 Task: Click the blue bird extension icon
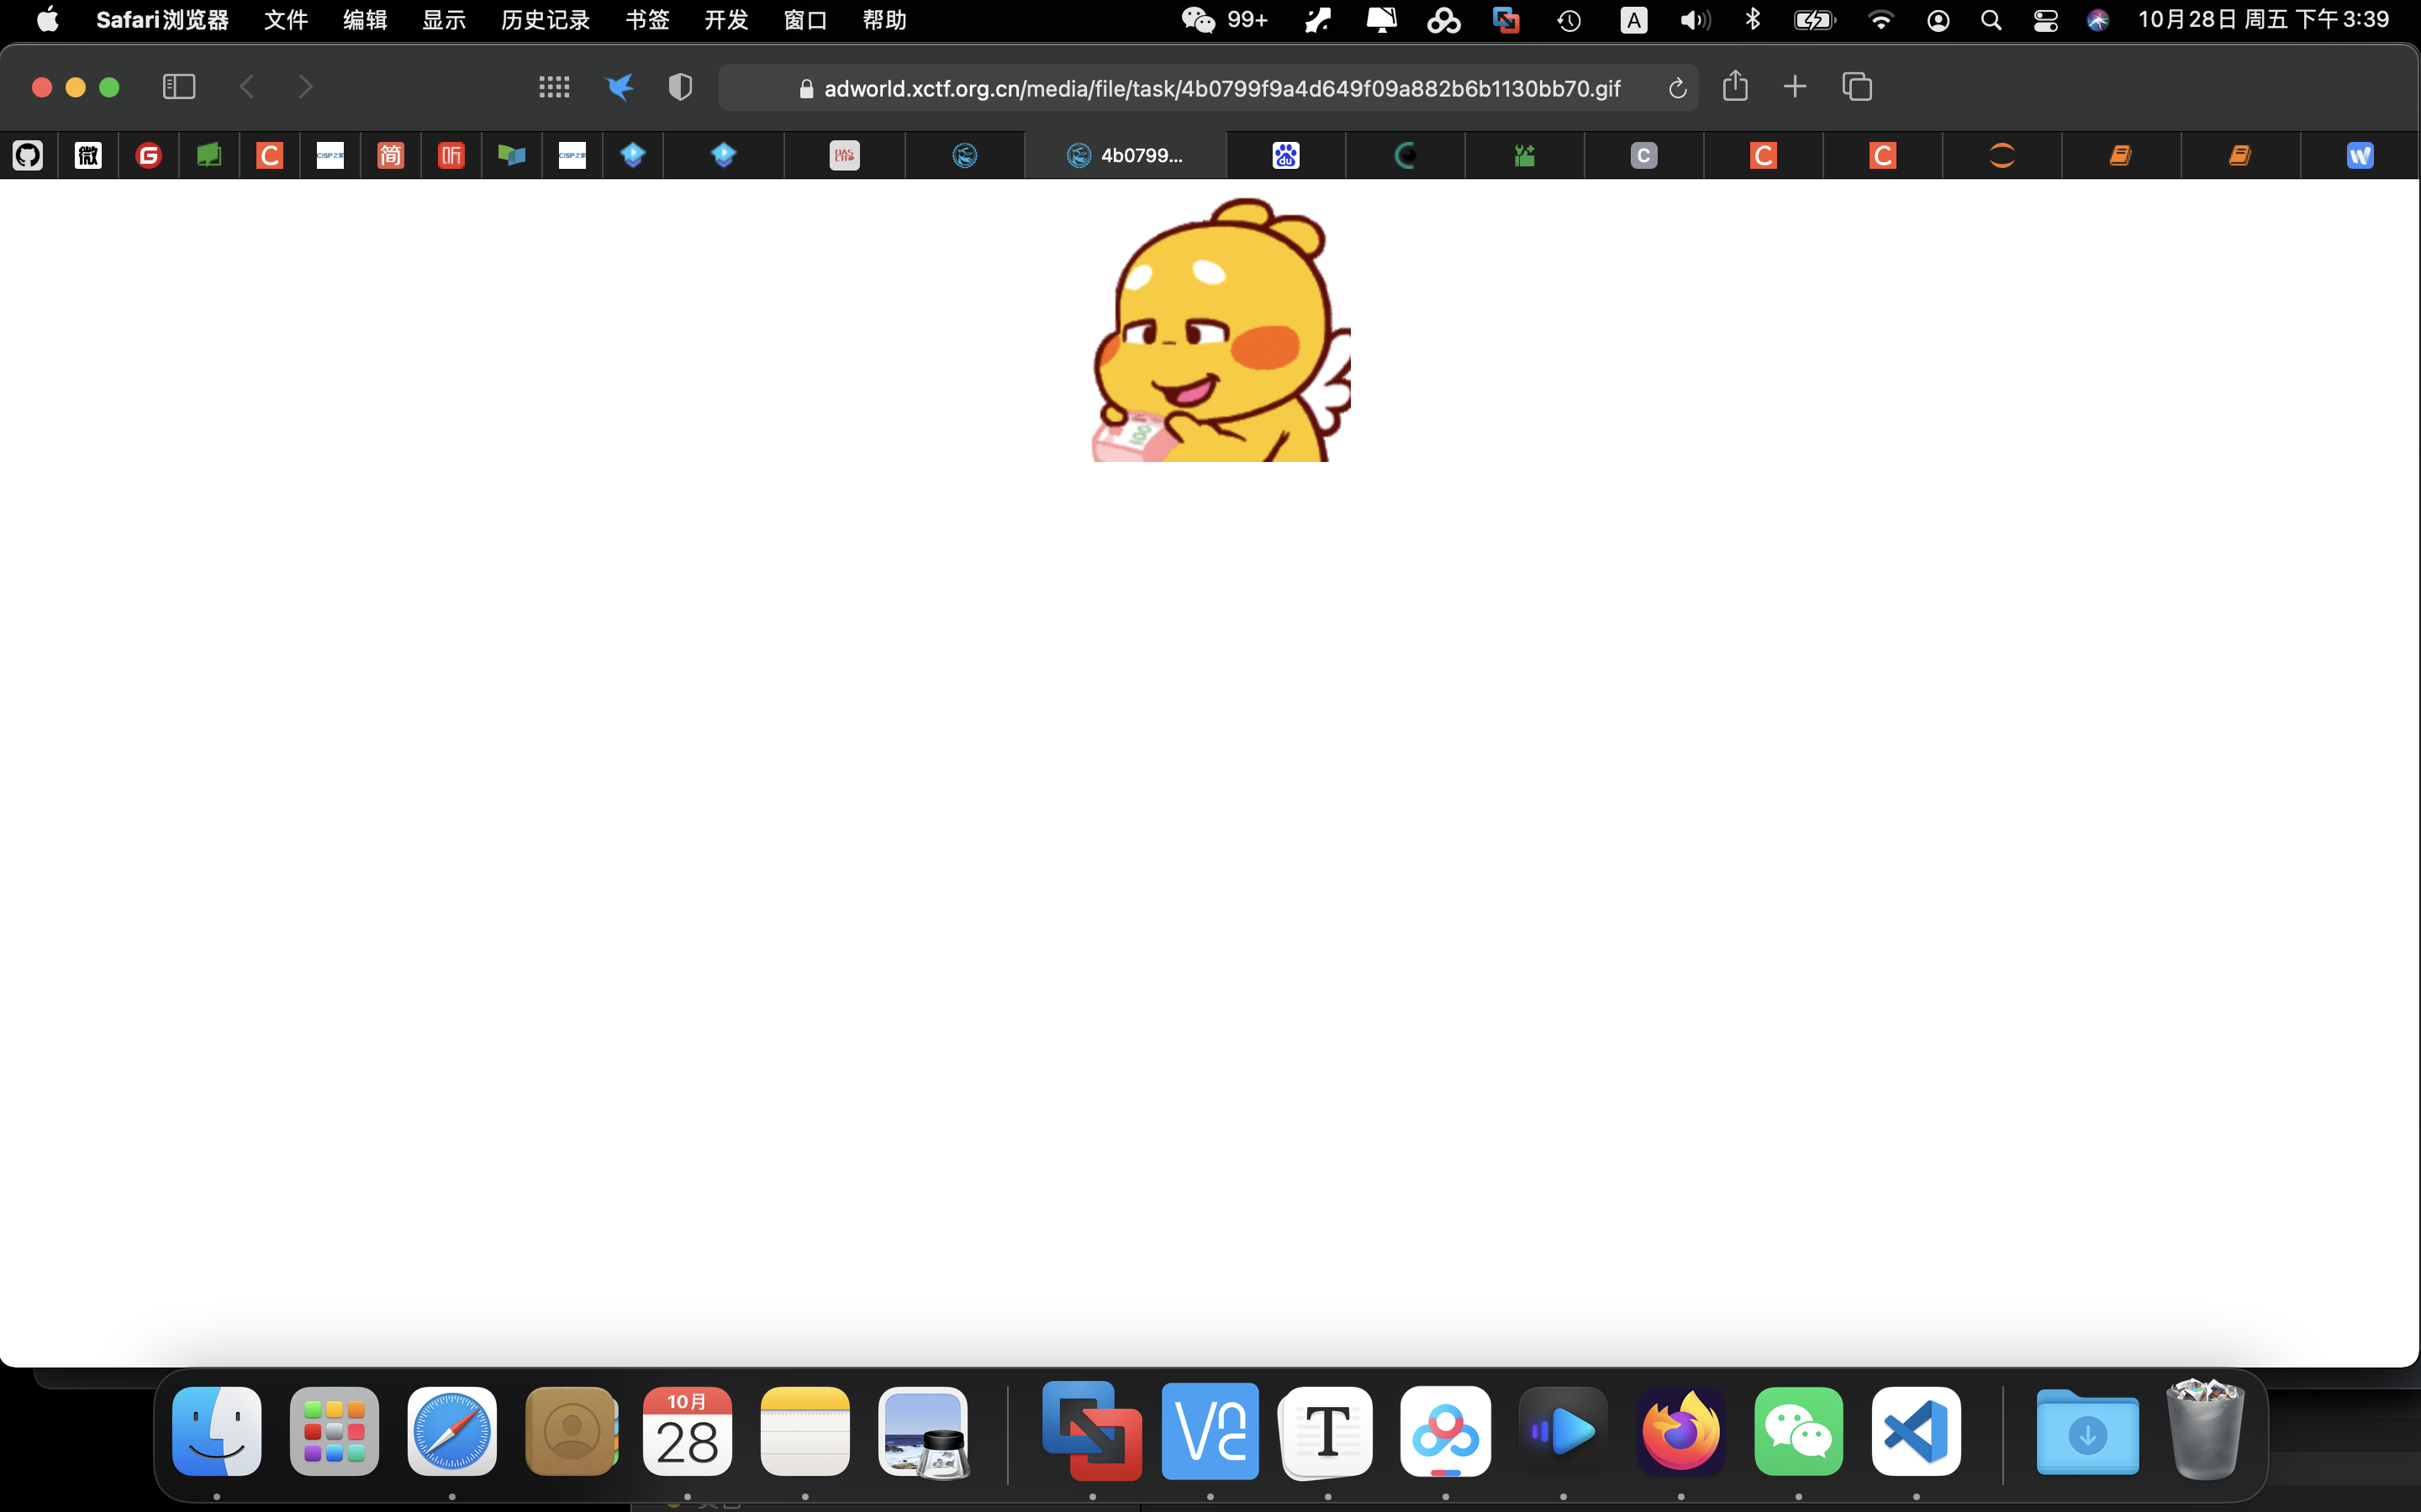(x=620, y=87)
